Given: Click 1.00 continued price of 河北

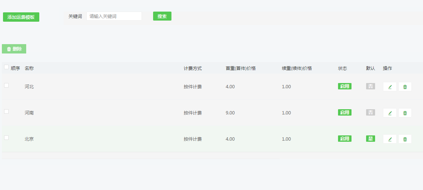Looking at the screenshot, I should click(286, 87).
